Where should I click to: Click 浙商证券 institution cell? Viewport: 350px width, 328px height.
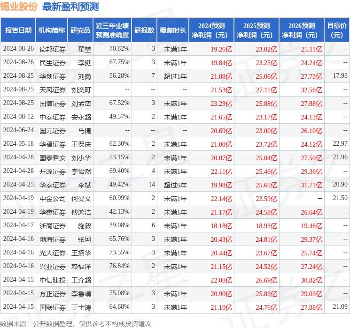[53, 225]
